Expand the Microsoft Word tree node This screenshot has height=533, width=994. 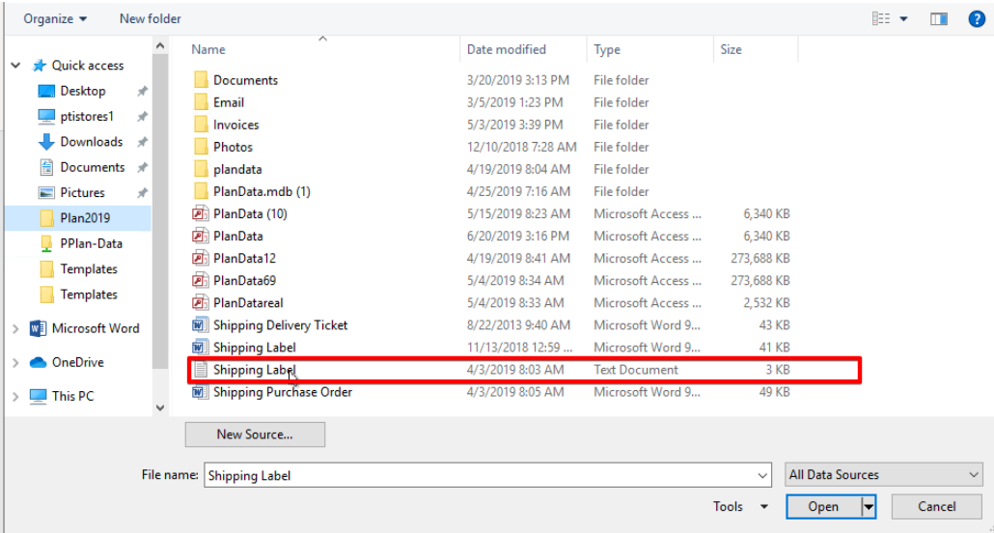(15, 328)
